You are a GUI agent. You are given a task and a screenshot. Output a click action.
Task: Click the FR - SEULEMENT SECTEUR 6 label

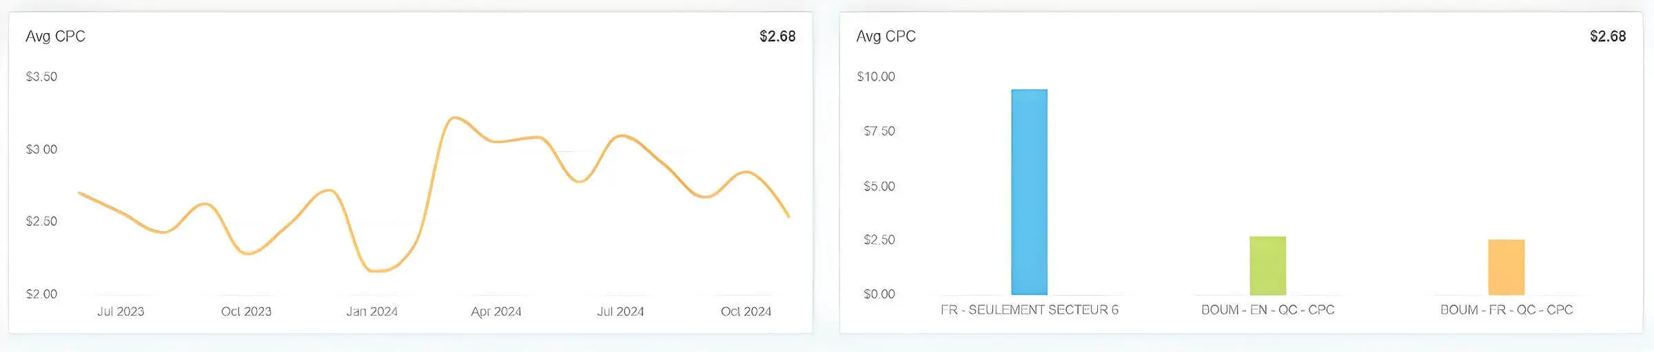point(1030,310)
